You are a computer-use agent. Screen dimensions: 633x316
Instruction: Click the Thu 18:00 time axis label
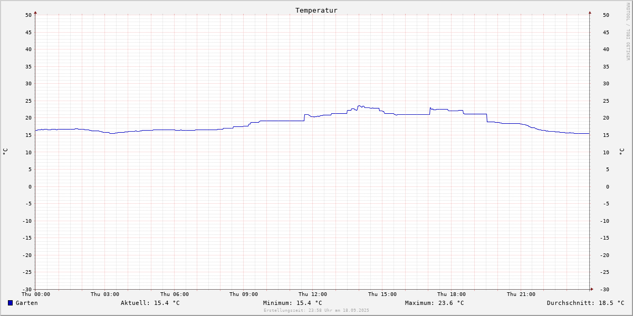click(451, 294)
